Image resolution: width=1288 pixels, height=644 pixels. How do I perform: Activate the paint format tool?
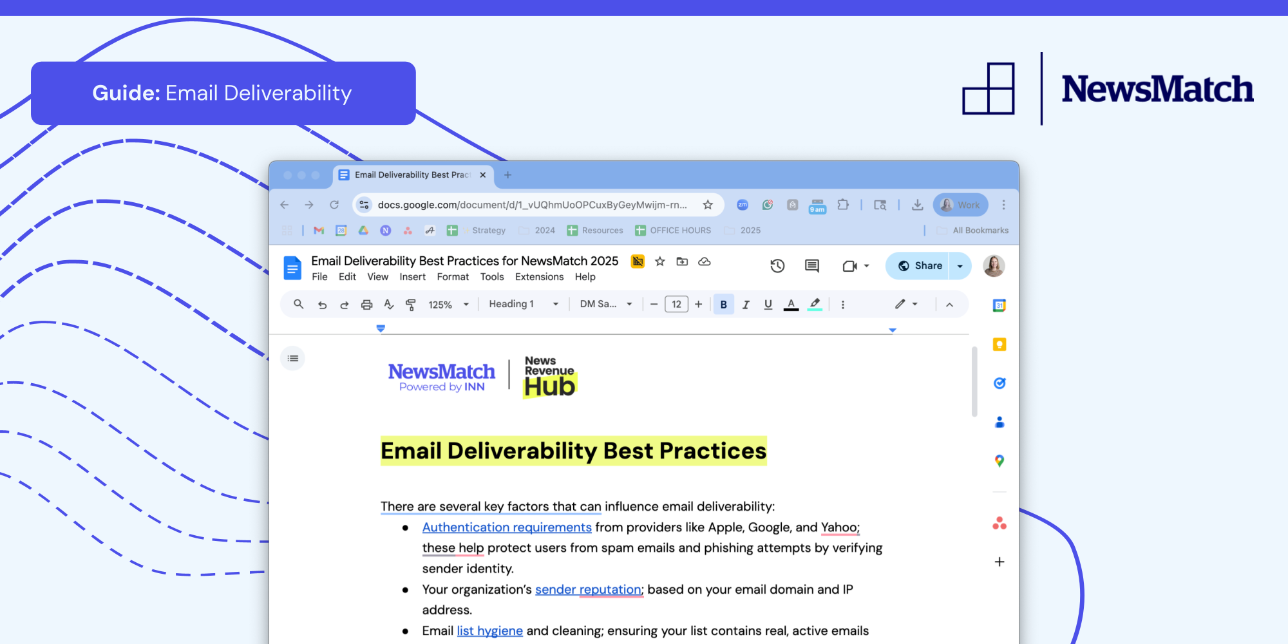click(411, 305)
